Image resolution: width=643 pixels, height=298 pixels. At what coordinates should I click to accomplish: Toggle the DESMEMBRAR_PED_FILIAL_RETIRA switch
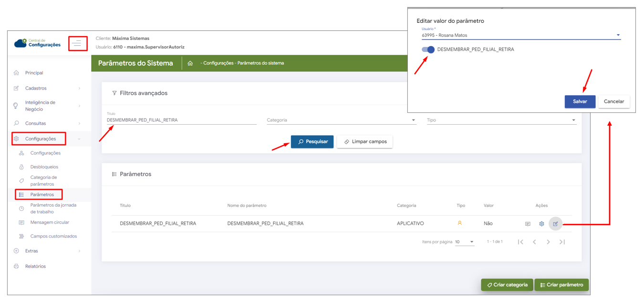tap(428, 50)
